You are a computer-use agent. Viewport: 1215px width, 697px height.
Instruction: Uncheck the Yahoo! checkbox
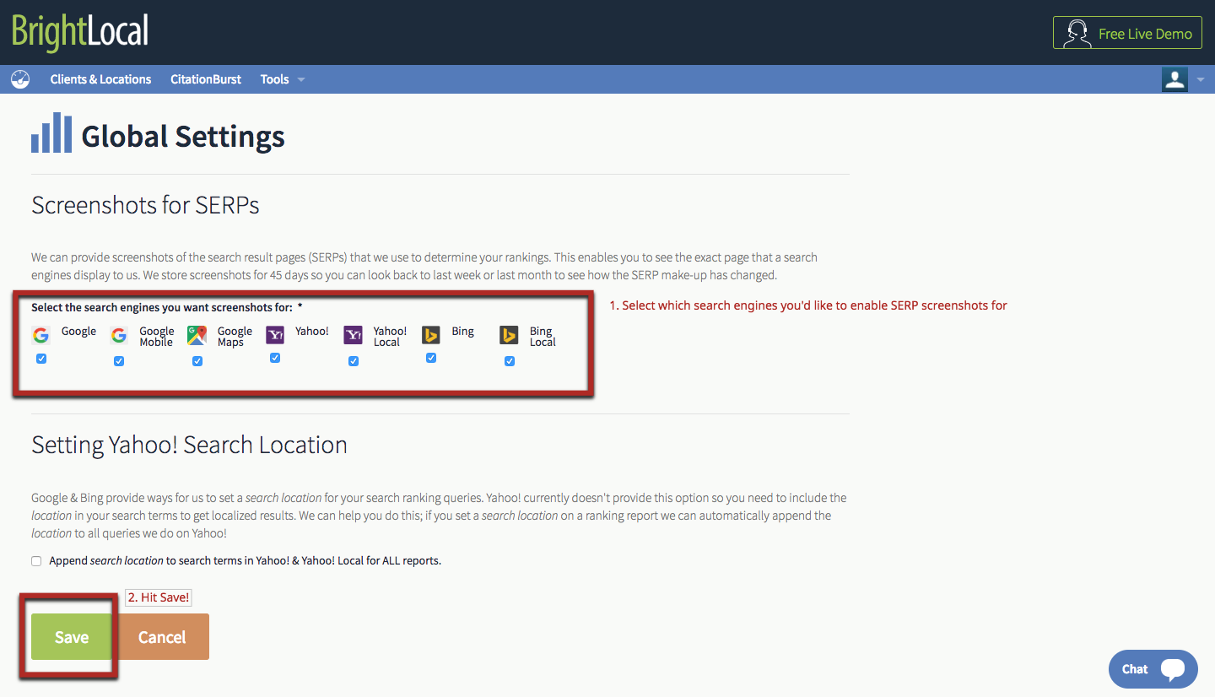pos(275,358)
